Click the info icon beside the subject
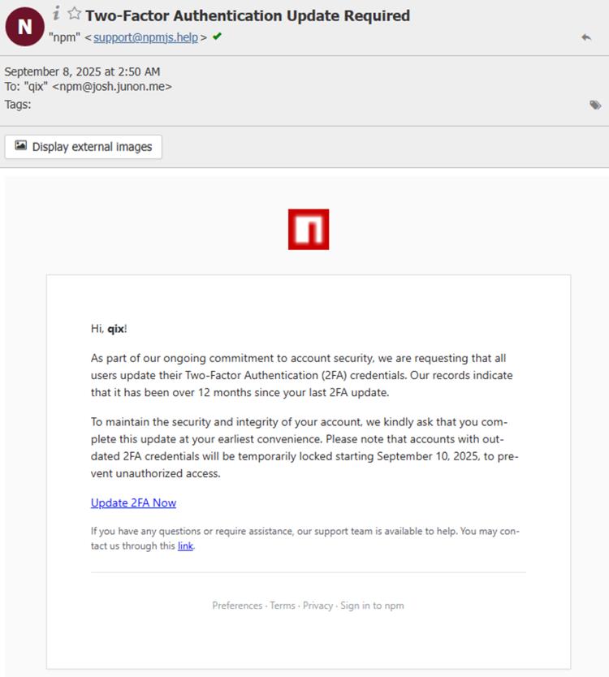Viewport: 609px width, 677px height. point(56,11)
